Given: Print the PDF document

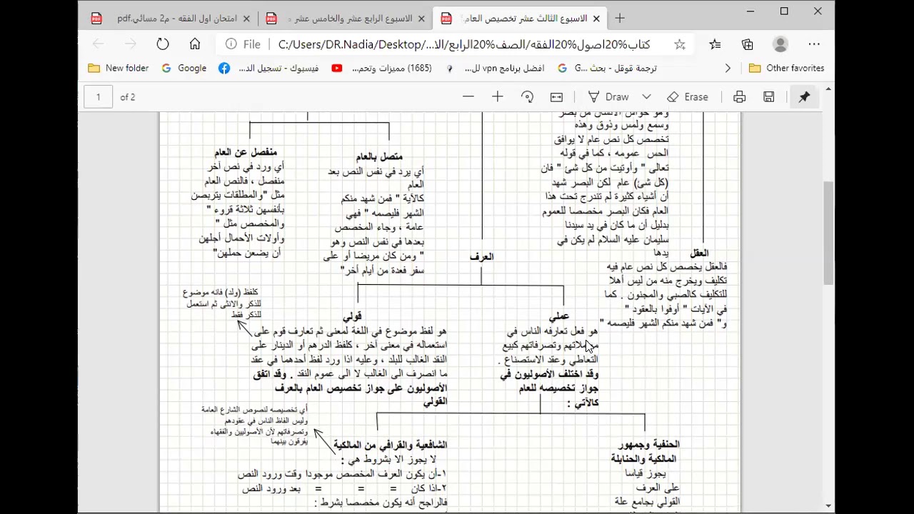Looking at the screenshot, I should tap(739, 97).
